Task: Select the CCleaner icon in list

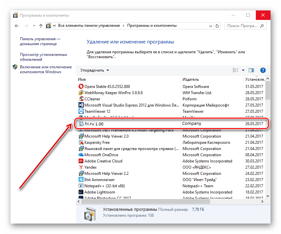Action: pyautogui.click(x=81, y=99)
